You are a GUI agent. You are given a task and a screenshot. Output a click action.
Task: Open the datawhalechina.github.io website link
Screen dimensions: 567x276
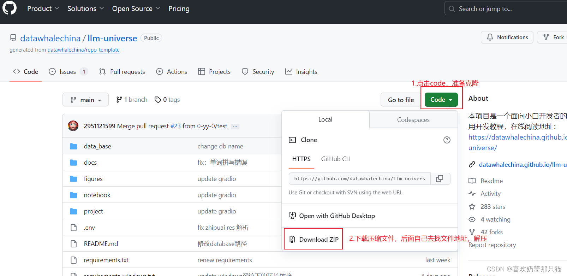pos(523,164)
